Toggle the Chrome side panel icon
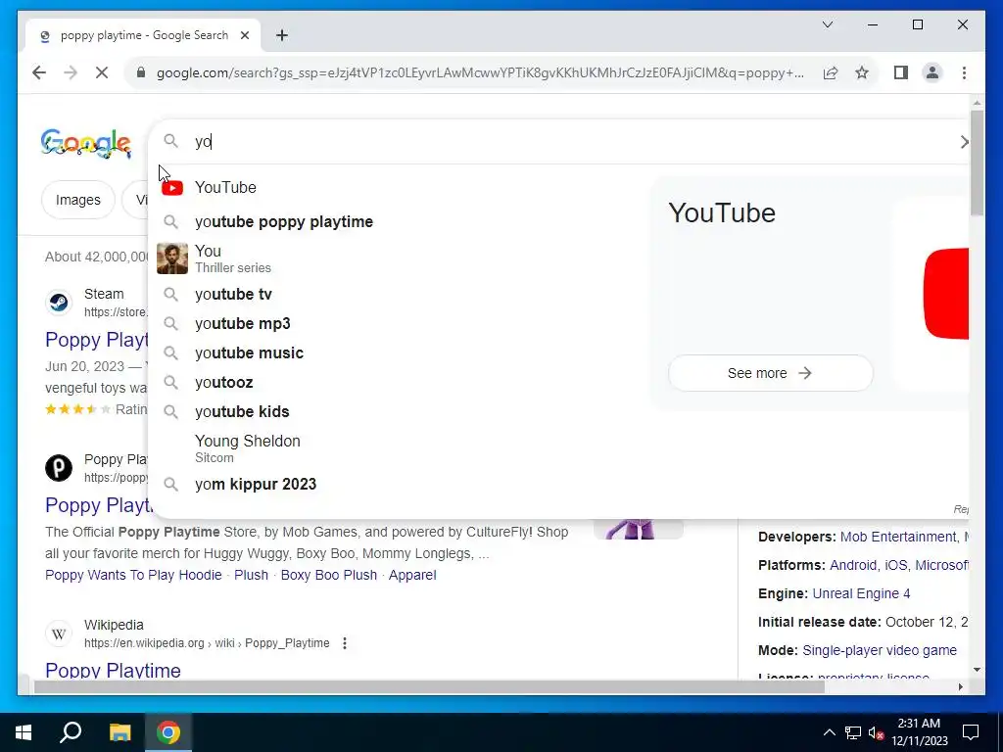Screen dimensions: 1003x752 pos(901,72)
